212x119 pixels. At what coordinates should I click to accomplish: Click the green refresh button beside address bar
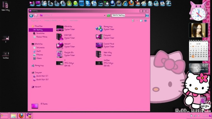pos(108,16)
